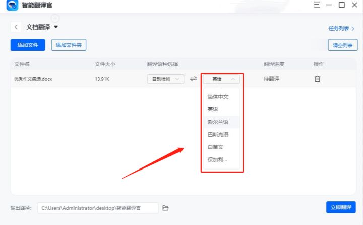Choose 爱尔兰语 in the language list
The height and width of the screenshot is (225, 363).
218,122
